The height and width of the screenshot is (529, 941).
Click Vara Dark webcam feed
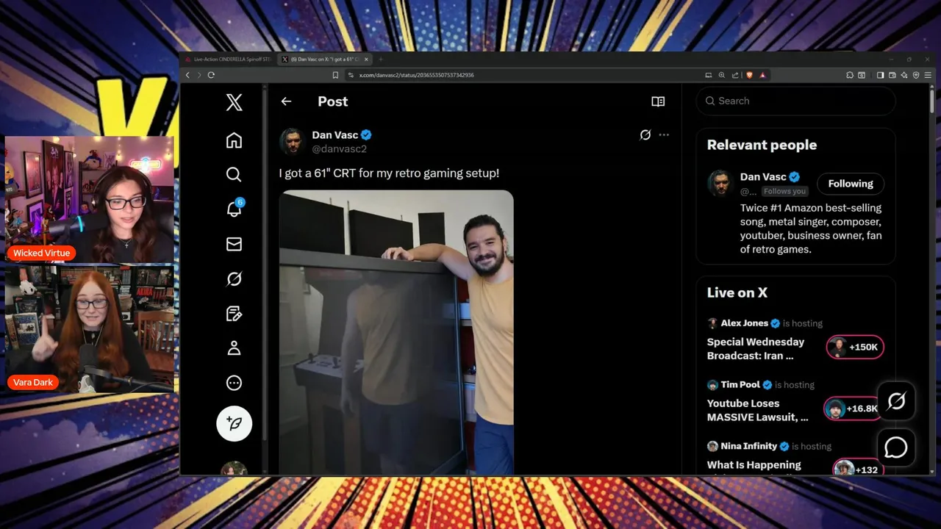tap(90, 328)
